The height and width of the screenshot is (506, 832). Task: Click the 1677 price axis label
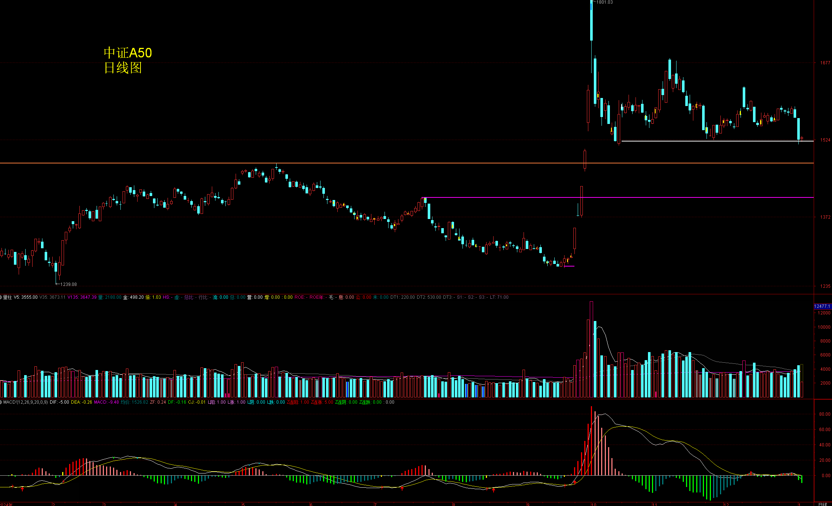(825, 63)
